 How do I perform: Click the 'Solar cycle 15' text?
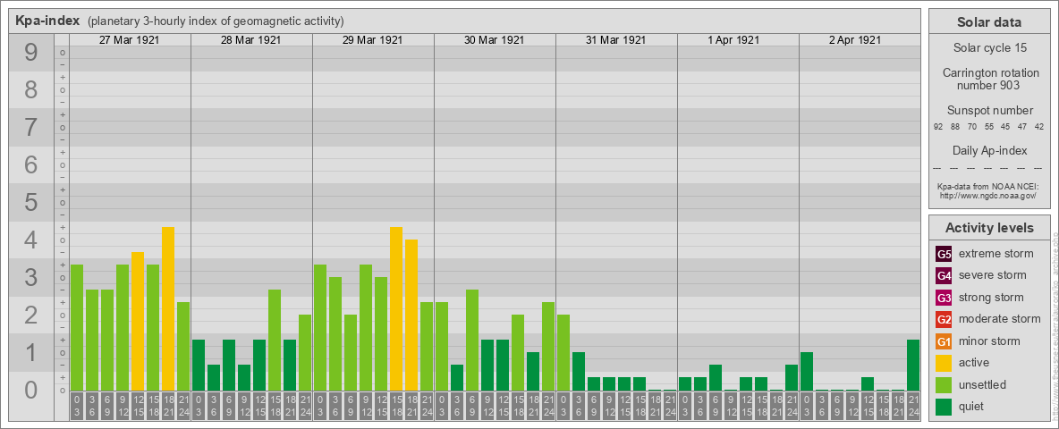point(989,48)
